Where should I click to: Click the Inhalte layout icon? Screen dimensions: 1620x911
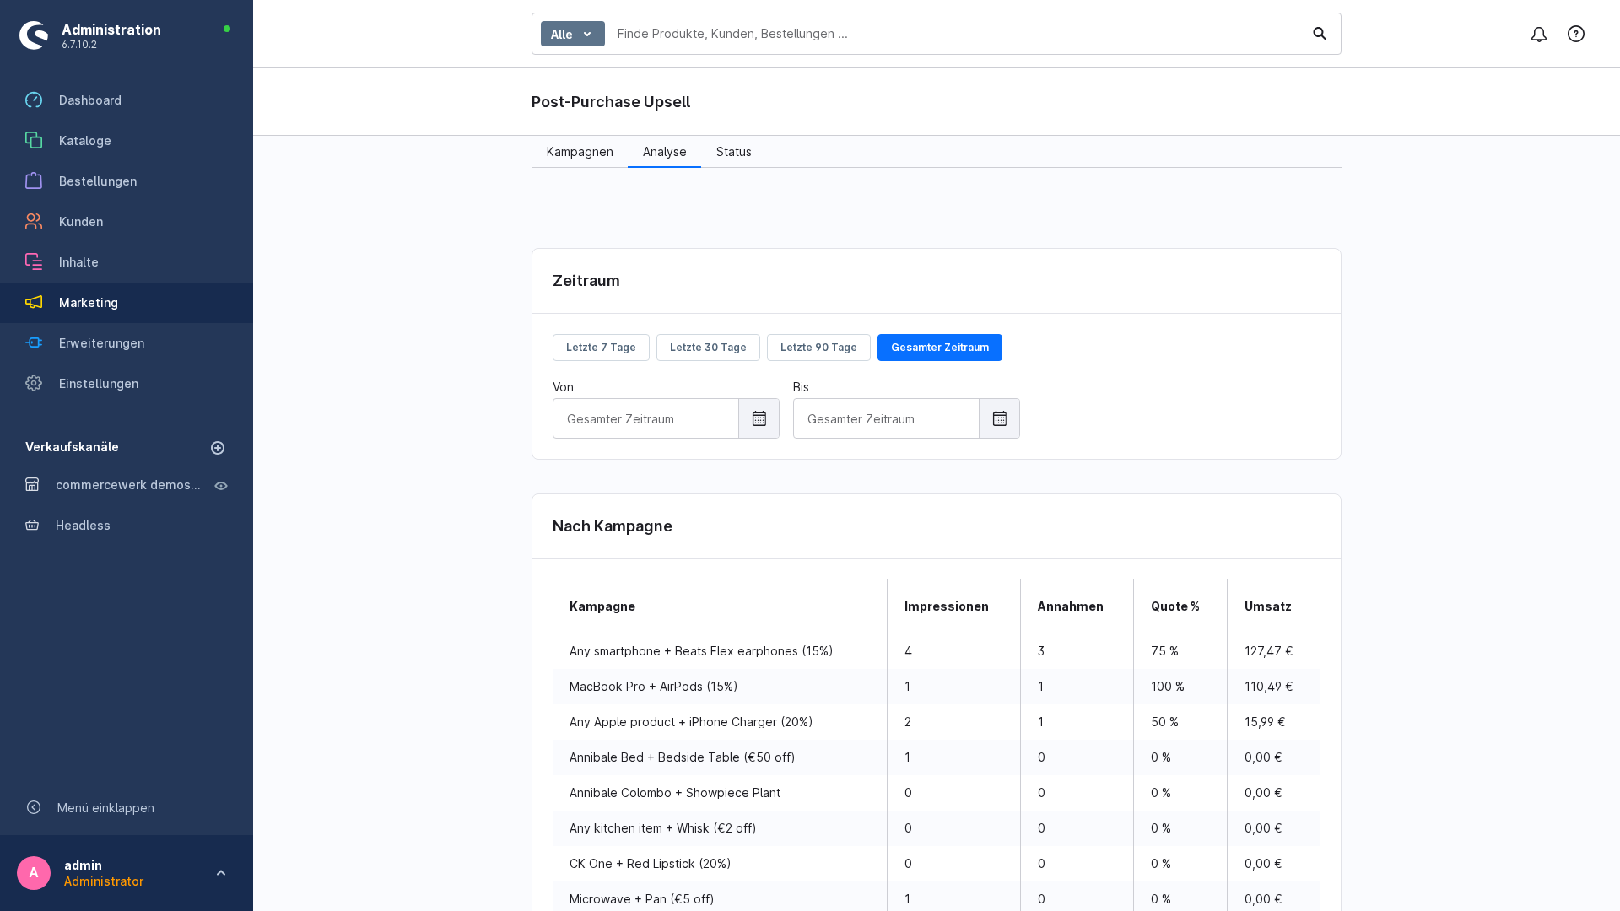point(34,262)
